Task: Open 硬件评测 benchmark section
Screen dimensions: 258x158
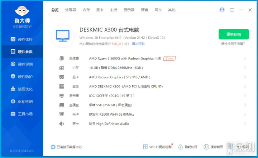Action: pyautogui.click(x=22, y=64)
